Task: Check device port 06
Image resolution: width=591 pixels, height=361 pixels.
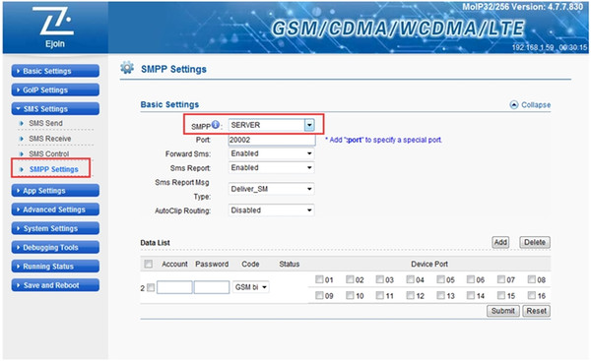Action: pos(471,279)
